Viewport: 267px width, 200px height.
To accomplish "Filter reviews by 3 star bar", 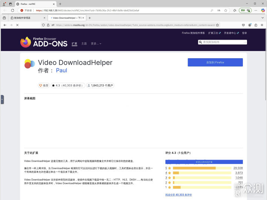I will pyautogui.click(x=202, y=177).
